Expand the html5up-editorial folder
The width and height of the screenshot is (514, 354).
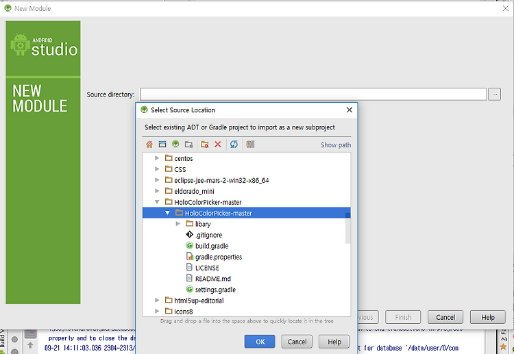click(x=157, y=301)
